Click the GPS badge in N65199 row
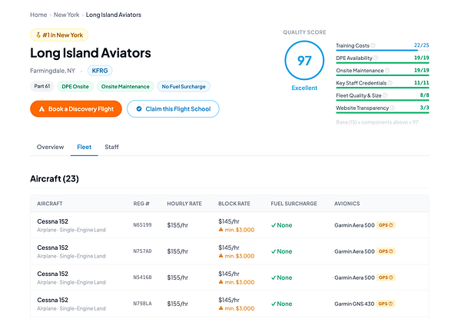Screen dimensions: 461x319 (x=386, y=225)
